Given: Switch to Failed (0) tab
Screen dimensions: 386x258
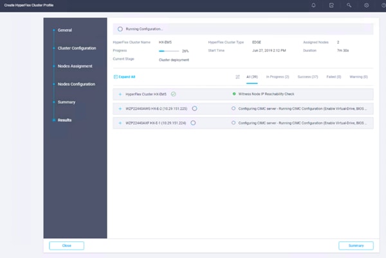Looking at the screenshot, I should tap(333, 77).
